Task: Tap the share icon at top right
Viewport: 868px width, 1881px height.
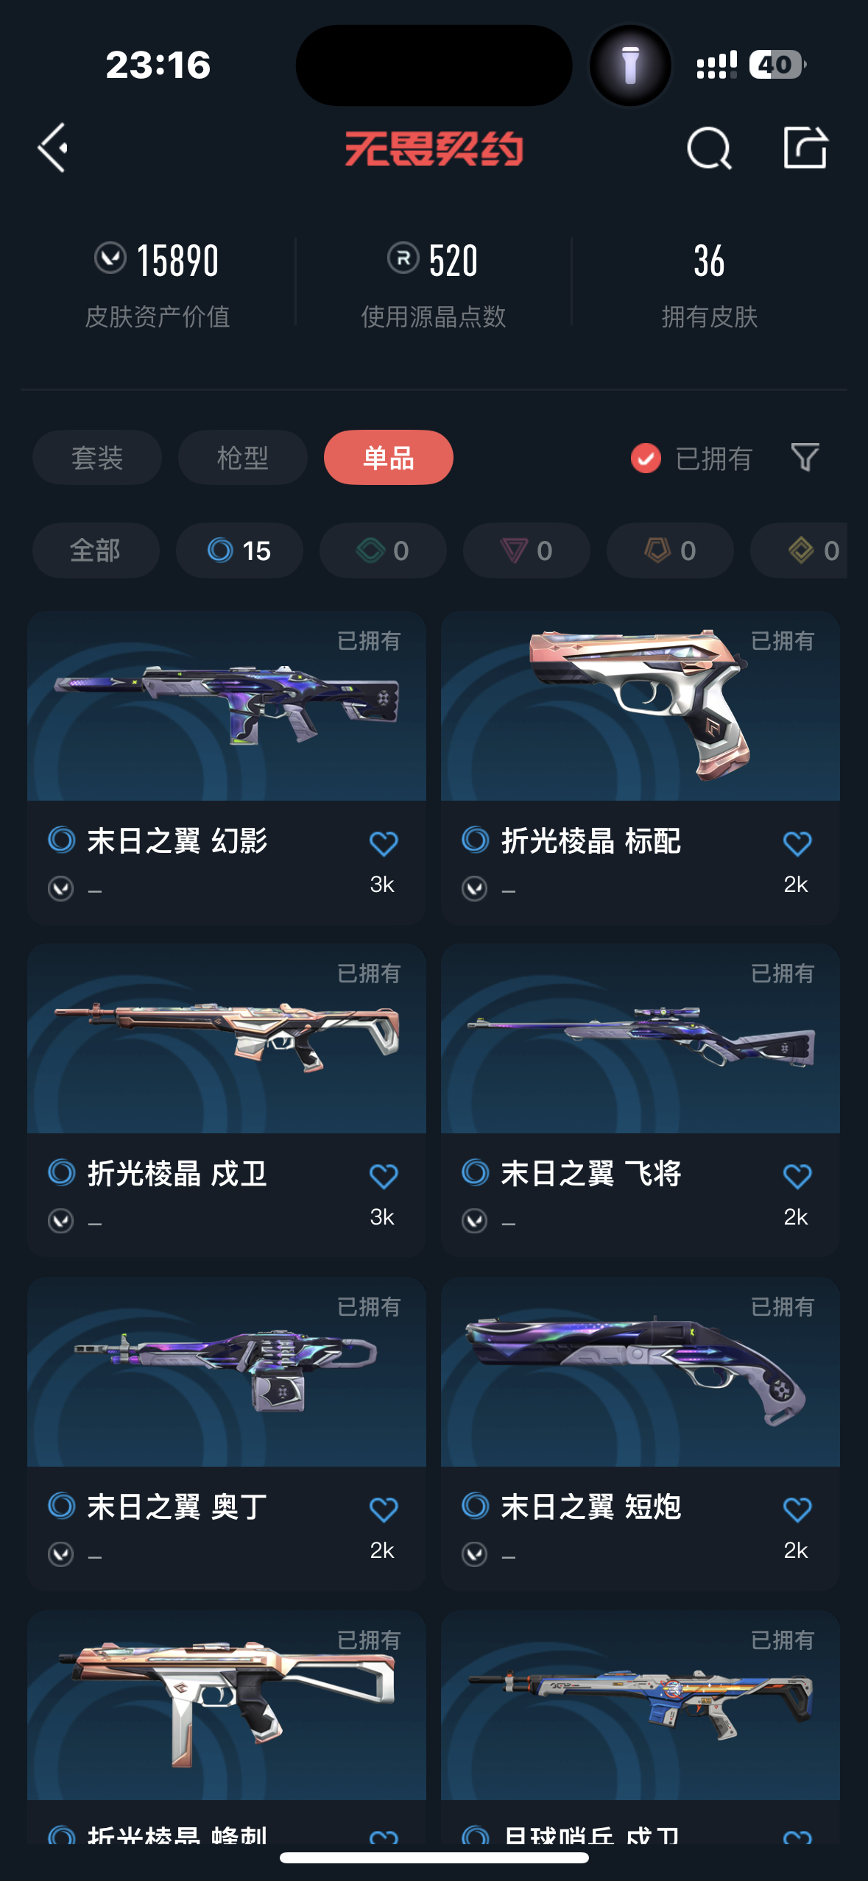Action: coord(805,147)
